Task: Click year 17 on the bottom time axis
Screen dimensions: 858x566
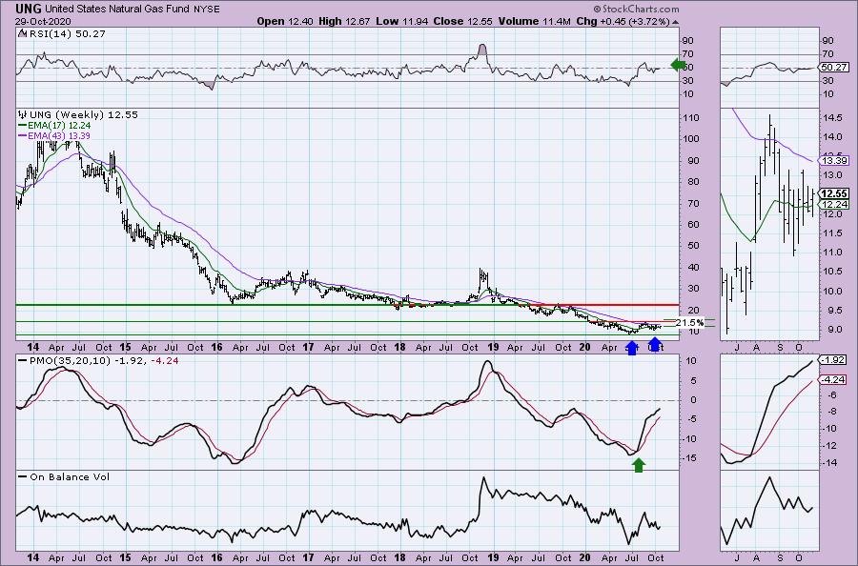Action: coord(309,557)
